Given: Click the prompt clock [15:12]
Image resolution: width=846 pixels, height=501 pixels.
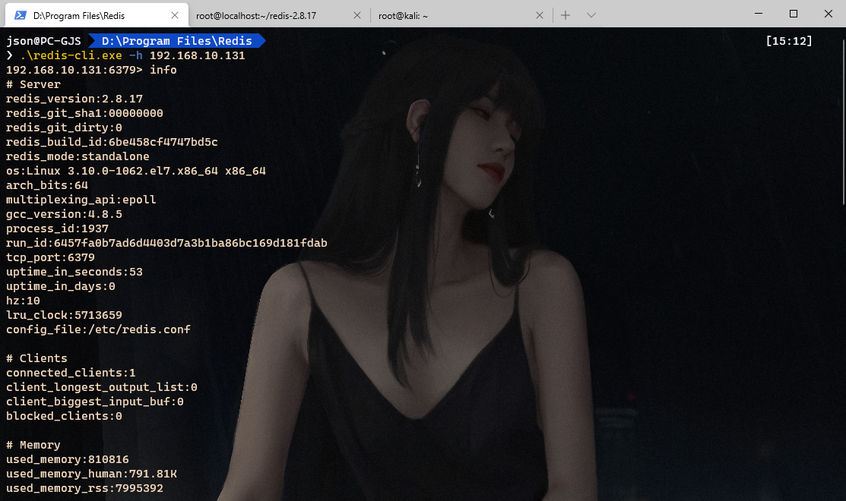Looking at the screenshot, I should coord(789,41).
